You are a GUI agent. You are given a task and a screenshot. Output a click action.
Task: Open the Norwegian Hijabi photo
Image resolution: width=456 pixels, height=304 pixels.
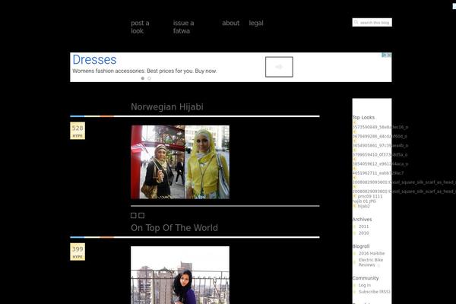pyautogui.click(x=180, y=162)
